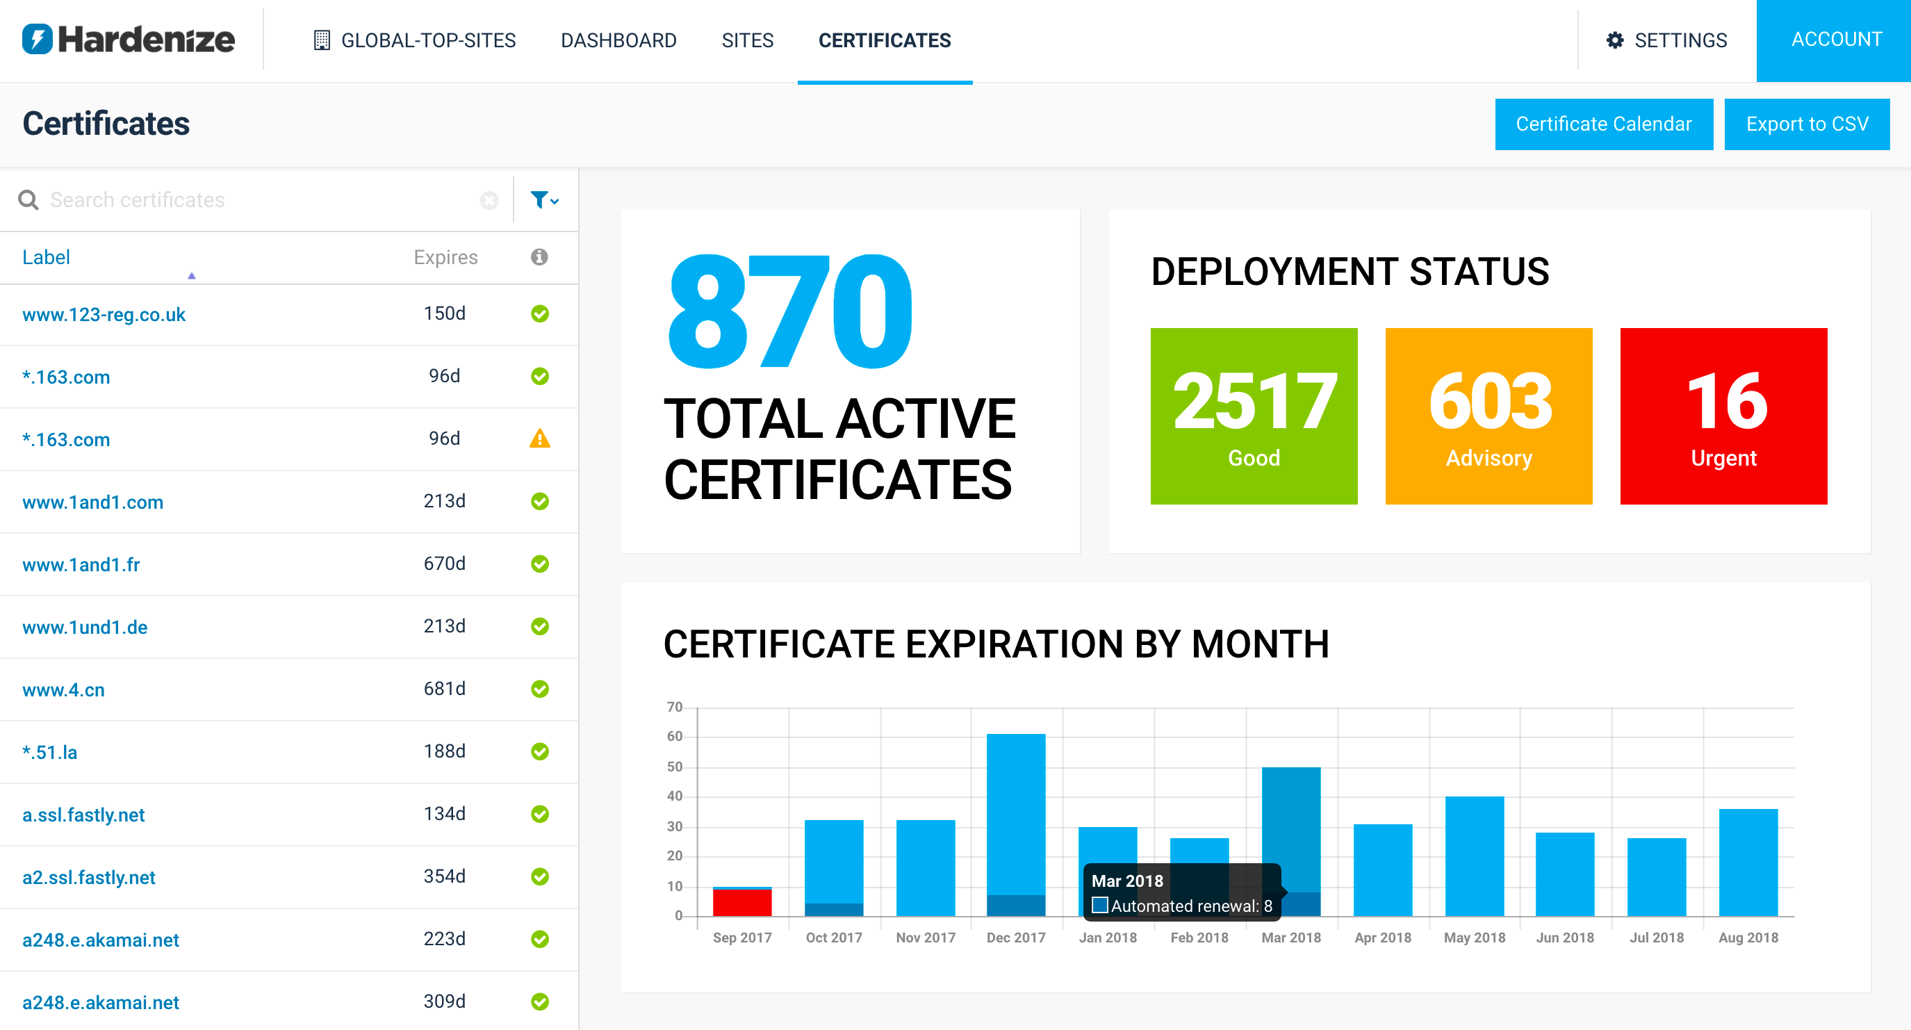Click the red Sep 2017 bar
The width and height of the screenshot is (1911, 1030).
pos(742,902)
